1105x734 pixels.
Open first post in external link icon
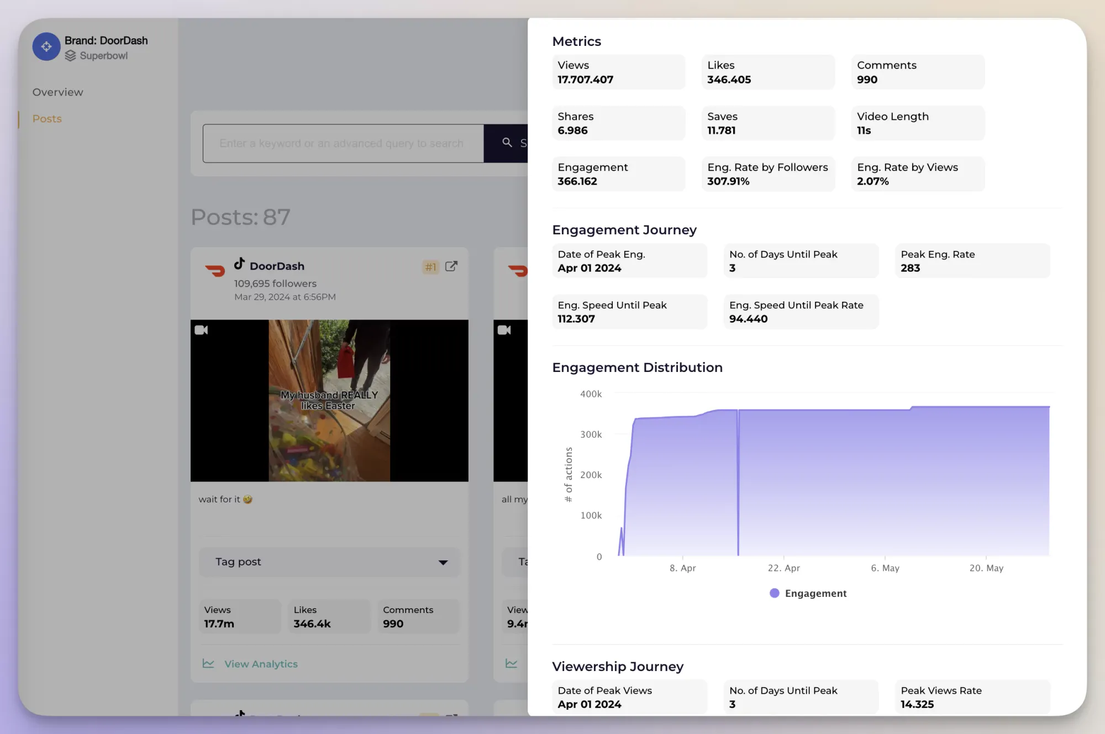coord(451,266)
